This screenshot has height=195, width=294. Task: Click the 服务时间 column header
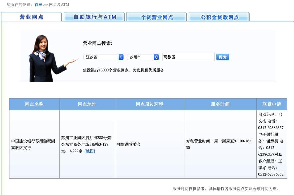220,104
